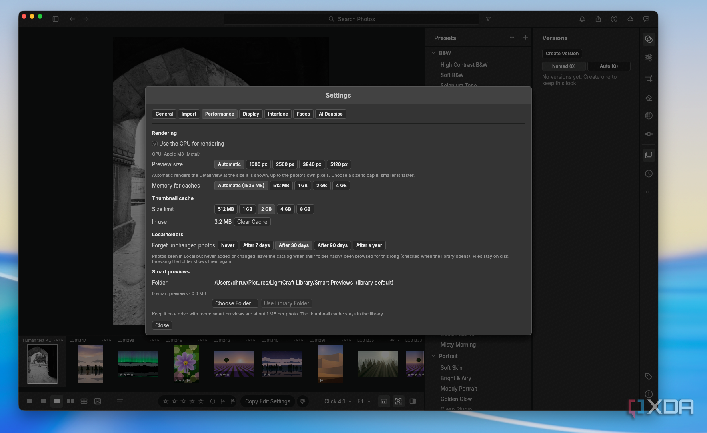
Task: Collapse the Portrait presets group
Action: click(433, 356)
